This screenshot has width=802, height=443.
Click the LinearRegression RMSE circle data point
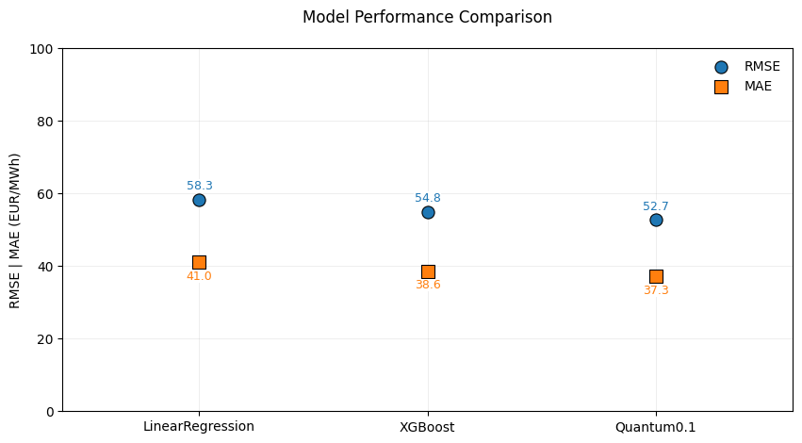tap(199, 200)
